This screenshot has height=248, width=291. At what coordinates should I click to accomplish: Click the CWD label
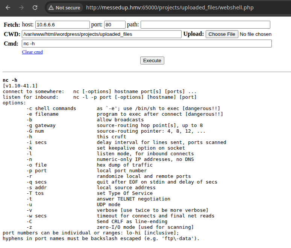click(11, 34)
